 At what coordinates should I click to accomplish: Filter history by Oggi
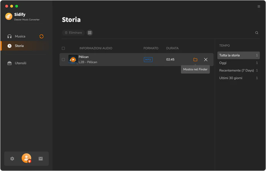[238, 63]
